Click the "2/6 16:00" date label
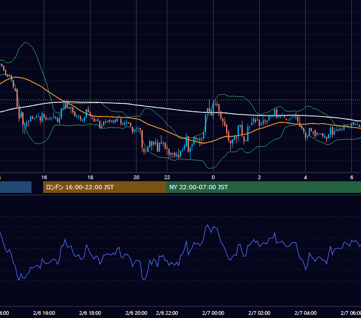This screenshot has height=318, width=361. (44, 313)
